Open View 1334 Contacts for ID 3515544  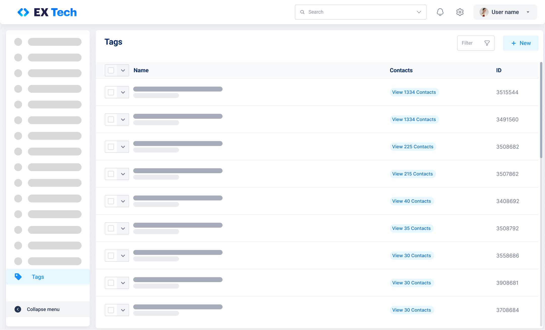pyautogui.click(x=414, y=92)
